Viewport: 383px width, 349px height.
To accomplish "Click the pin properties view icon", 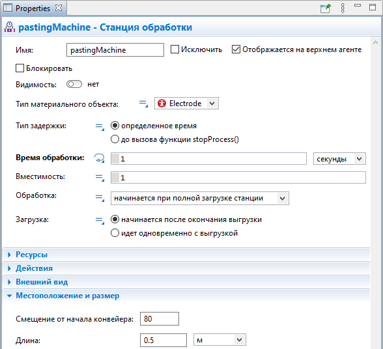I will pos(326,8).
